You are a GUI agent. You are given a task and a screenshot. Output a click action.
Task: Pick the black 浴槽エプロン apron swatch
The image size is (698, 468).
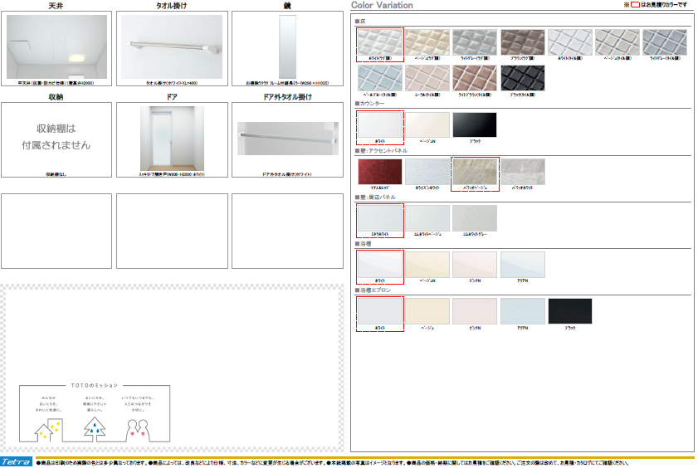(x=571, y=311)
